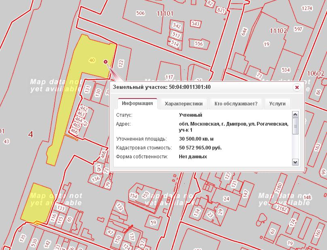
Task: Select the Услуги tab
Action: [277, 104]
